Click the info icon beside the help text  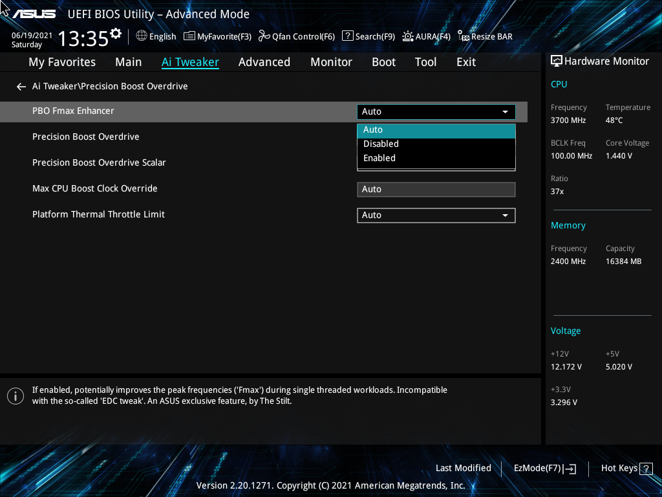click(15, 395)
